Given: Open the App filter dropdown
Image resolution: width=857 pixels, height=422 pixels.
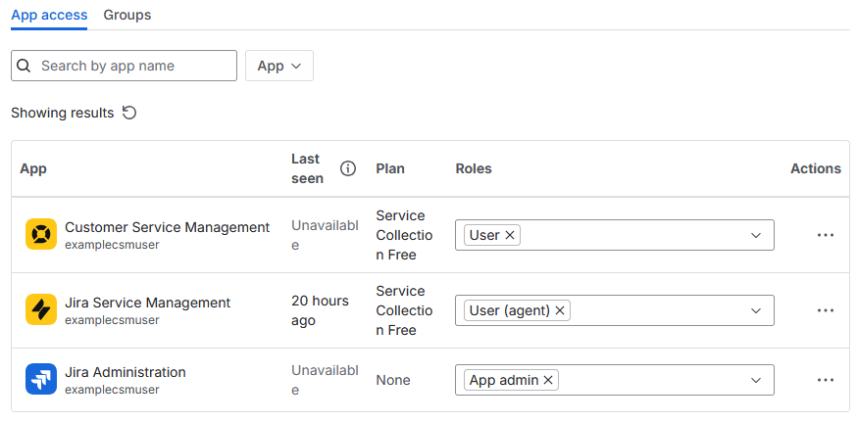Looking at the screenshot, I should [278, 66].
